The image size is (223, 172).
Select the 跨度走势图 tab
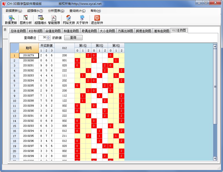143,31
